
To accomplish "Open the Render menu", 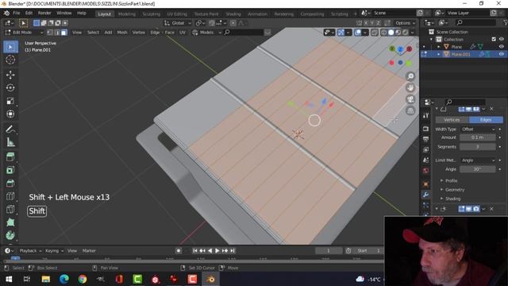I will [x=44, y=13].
